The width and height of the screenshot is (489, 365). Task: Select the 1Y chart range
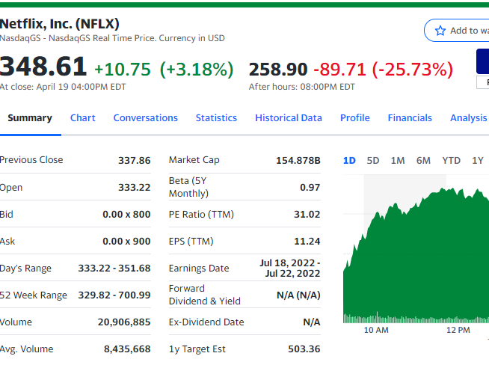click(x=478, y=161)
